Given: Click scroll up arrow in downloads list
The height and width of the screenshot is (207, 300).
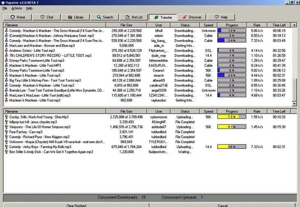Looking at the screenshot, I should click(294, 25).
